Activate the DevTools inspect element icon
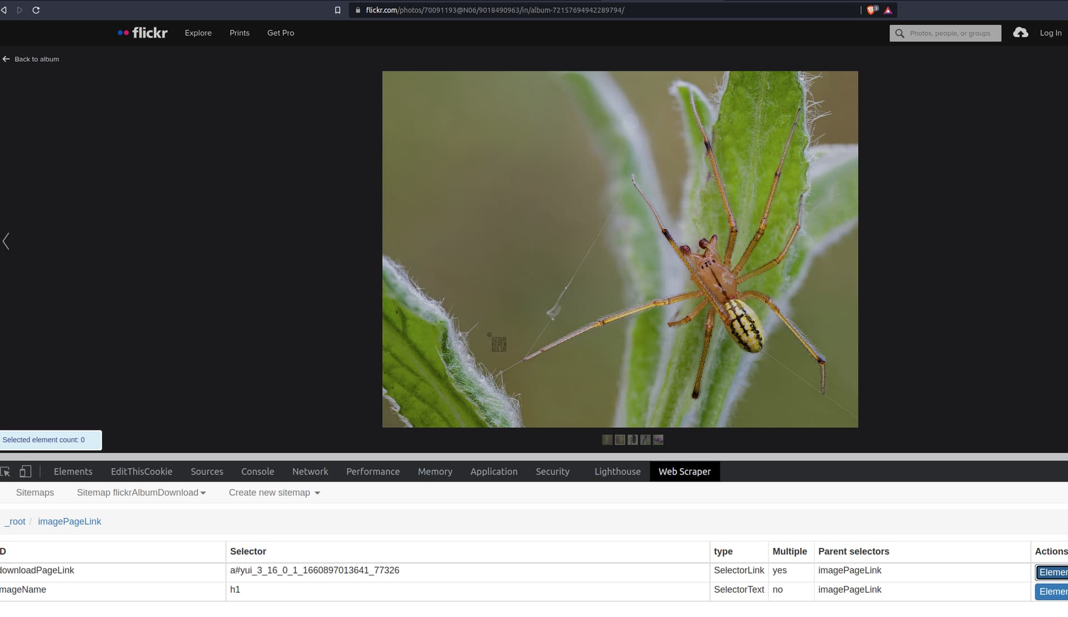Viewport: 1068px width, 617px height. (6, 472)
